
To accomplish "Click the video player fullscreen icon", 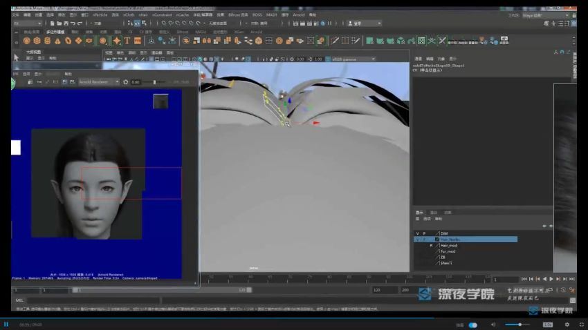I will click(x=581, y=324).
